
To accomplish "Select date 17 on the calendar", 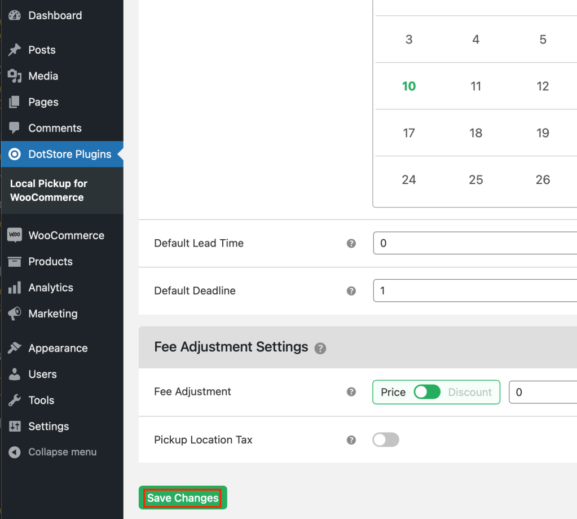I will (408, 133).
